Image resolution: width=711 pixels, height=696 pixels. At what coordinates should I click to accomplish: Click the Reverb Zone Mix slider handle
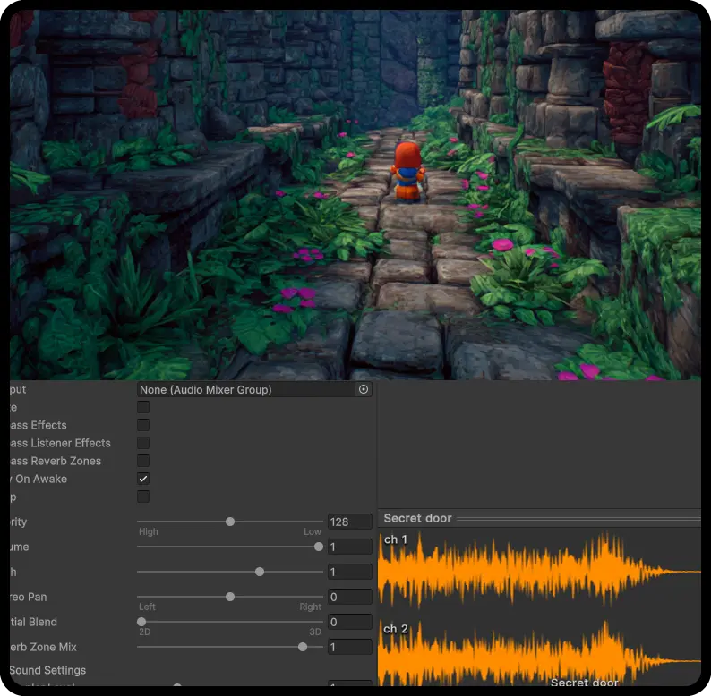point(303,647)
